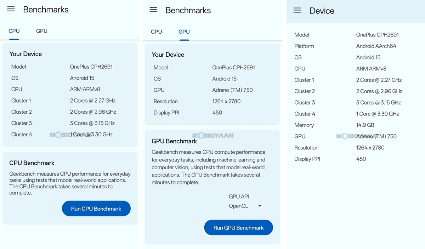Image resolution: width=425 pixels, height=249 pixels.
Task: Click Display PPI '450' on Device screen
Action: (361, 159)
